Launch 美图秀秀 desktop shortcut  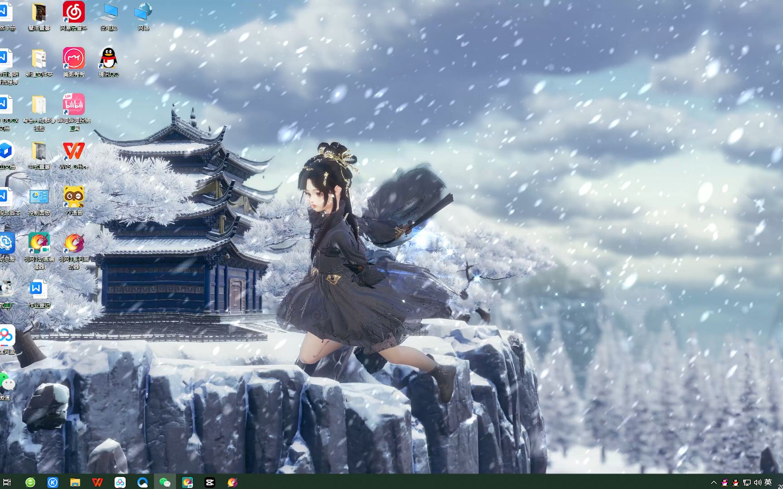pos(74,62)
